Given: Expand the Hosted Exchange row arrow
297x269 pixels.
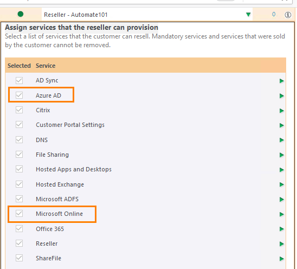Looking at the screenshot, I should click(282, 184).
